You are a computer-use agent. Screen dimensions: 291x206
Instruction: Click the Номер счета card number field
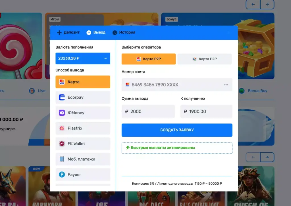click(173, 85)
